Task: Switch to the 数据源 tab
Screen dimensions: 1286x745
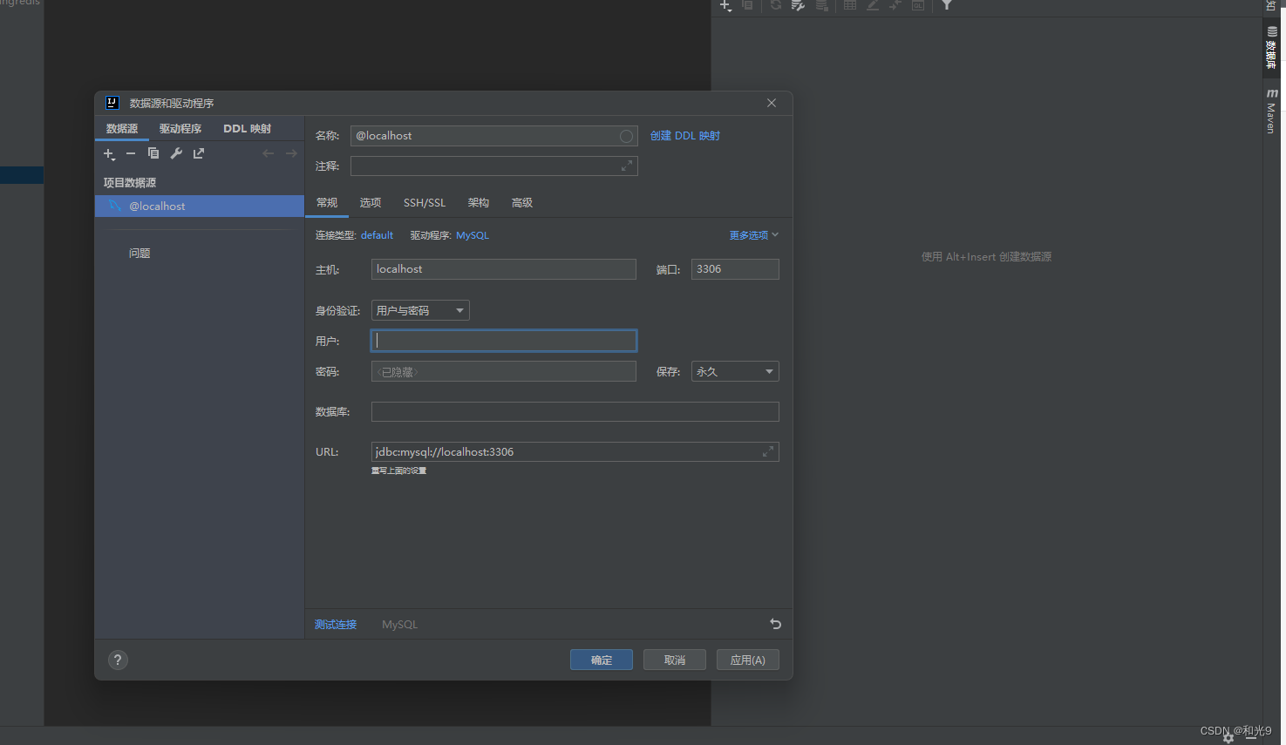Action: [122, 128]
